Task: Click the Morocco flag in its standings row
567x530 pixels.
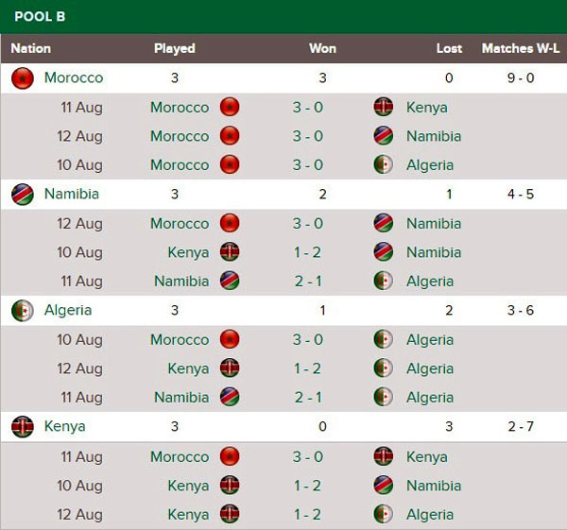Action: coord(22,78)
